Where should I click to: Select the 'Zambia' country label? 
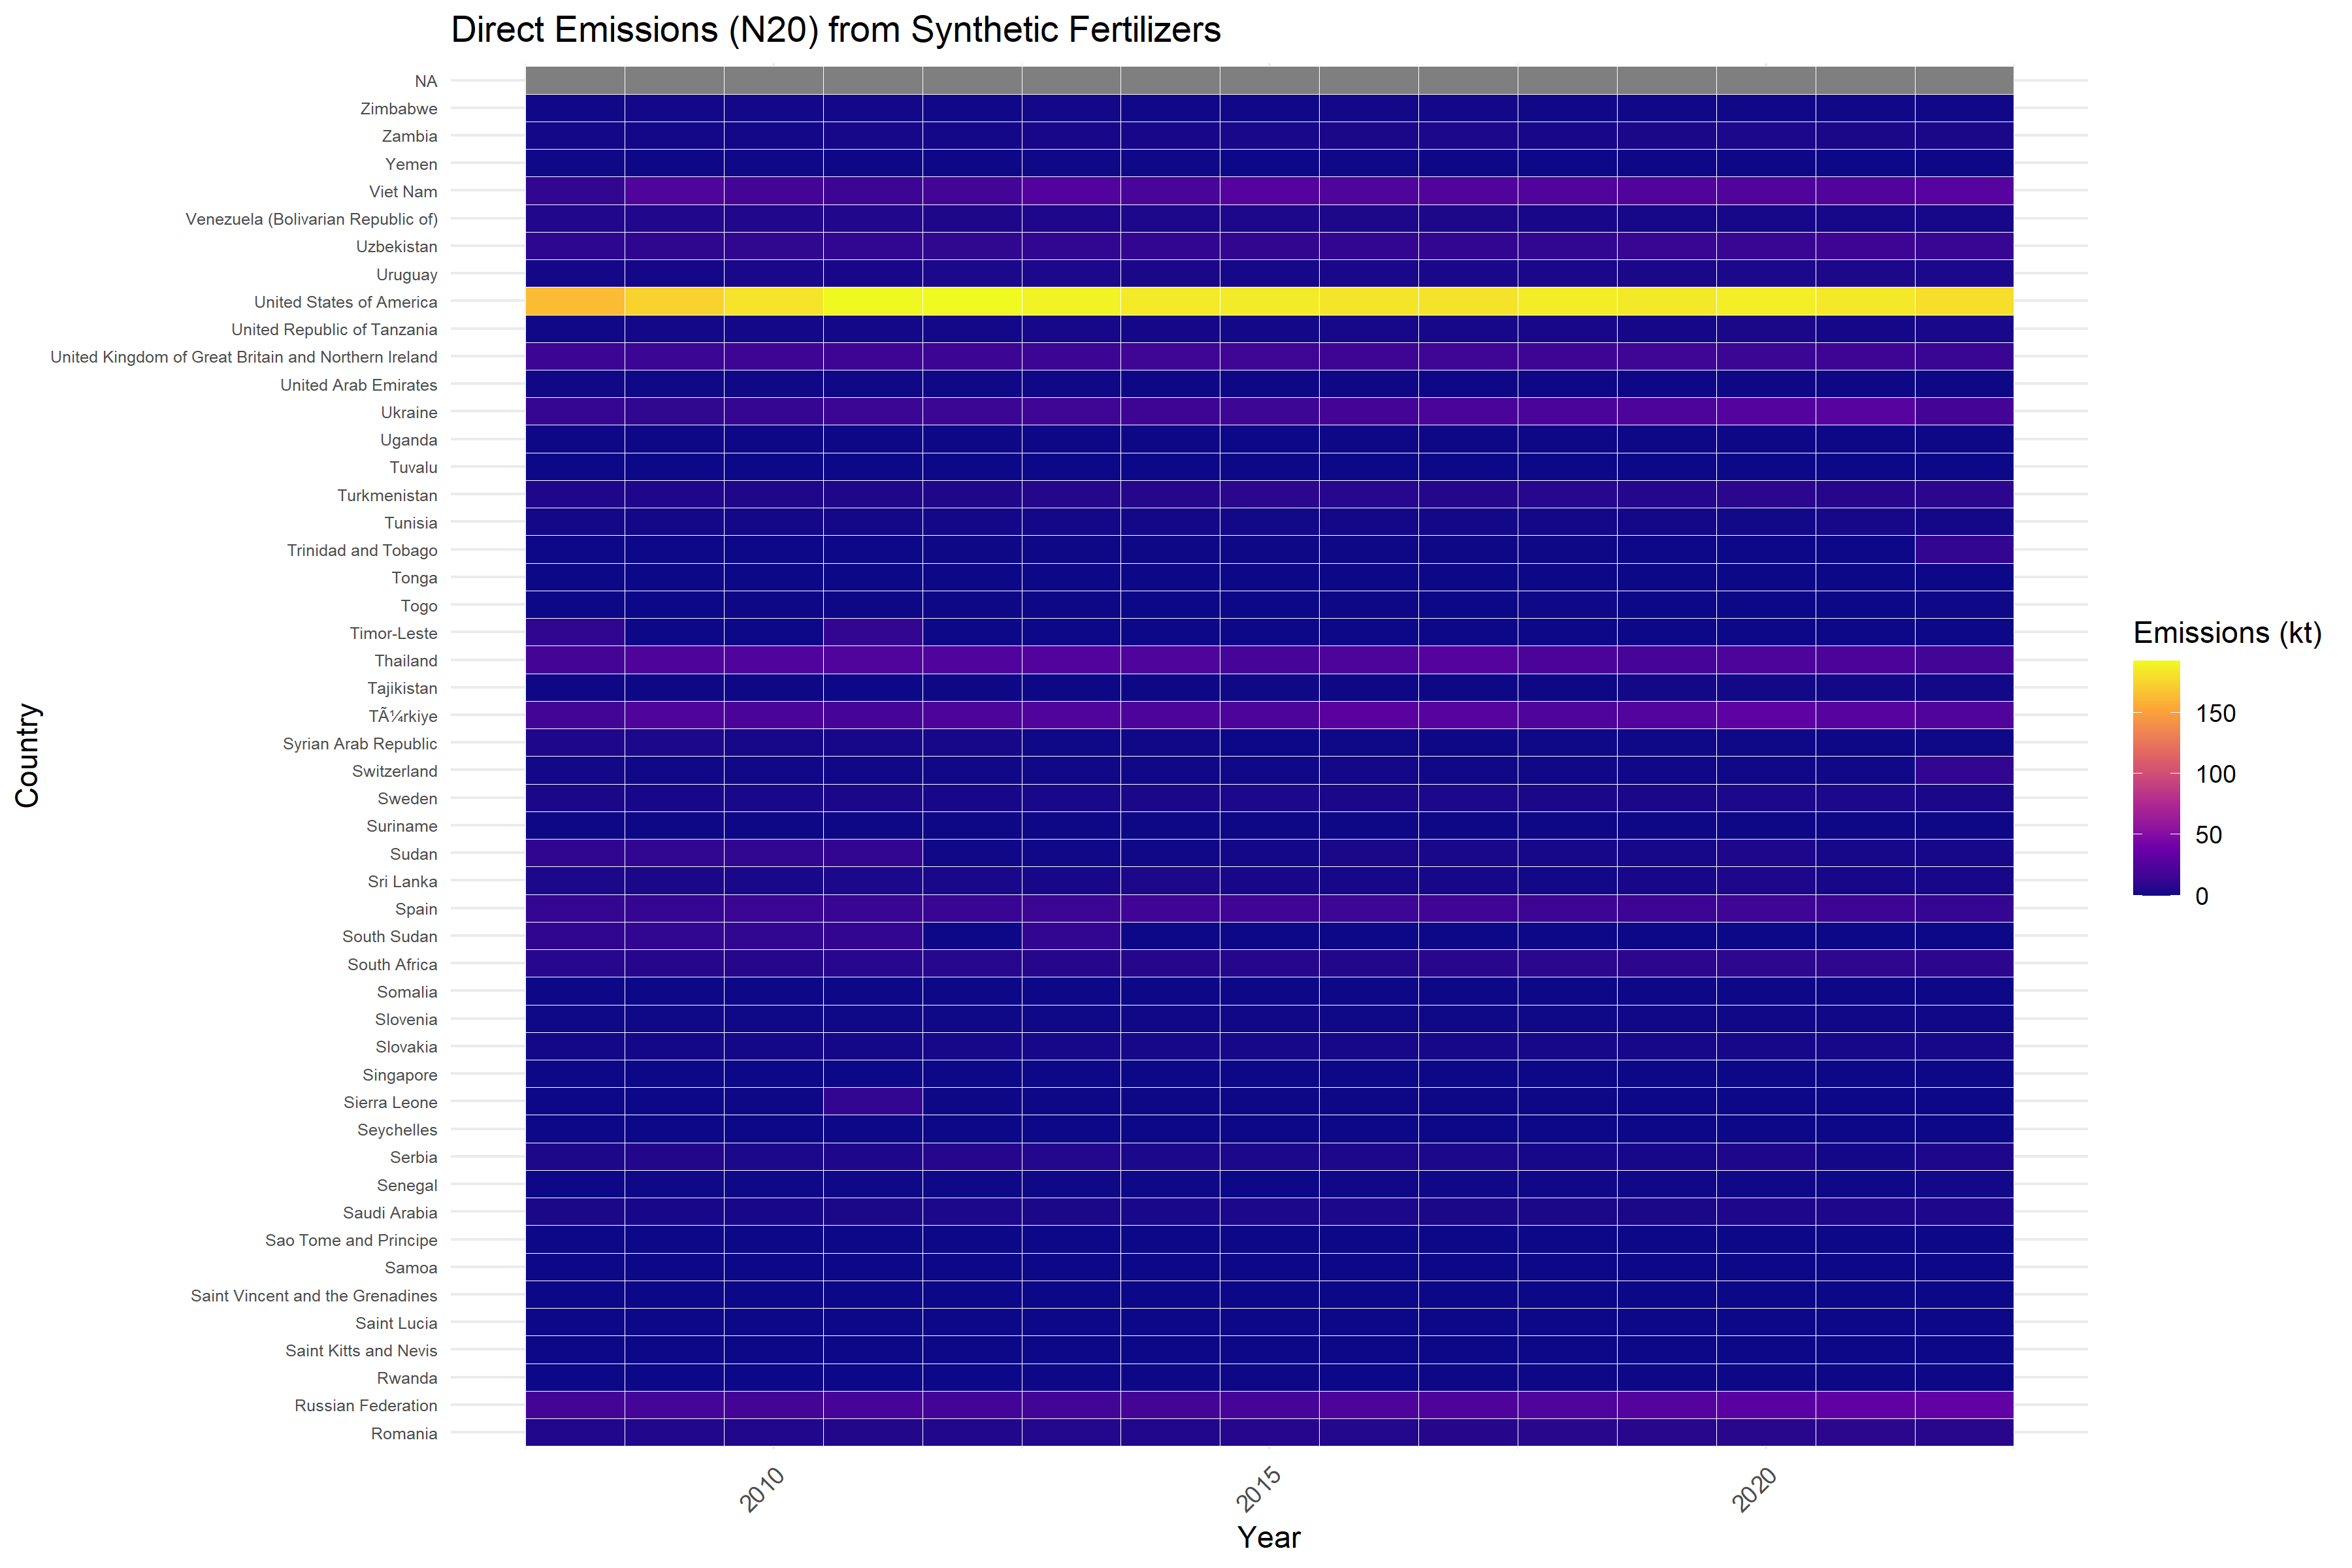click(410, 136)
